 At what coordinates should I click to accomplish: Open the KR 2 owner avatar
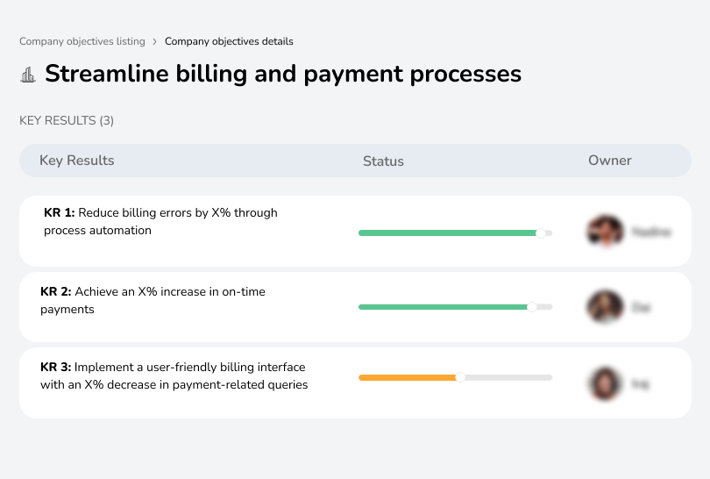pos(605,307)
